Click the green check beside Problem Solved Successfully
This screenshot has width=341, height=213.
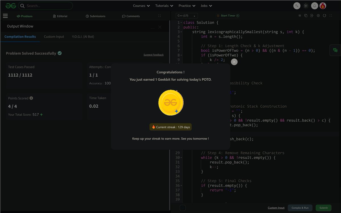pyautogui.click(x=60, y=53)
